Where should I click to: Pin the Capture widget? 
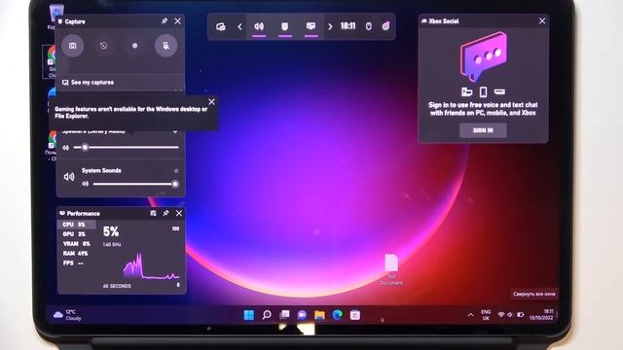165,21
